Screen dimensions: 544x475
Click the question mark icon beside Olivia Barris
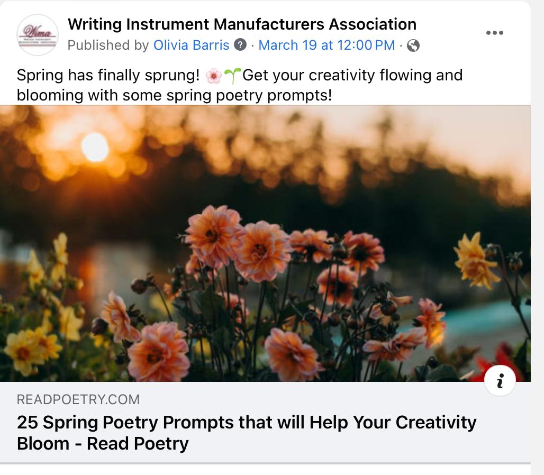point(240,45)
